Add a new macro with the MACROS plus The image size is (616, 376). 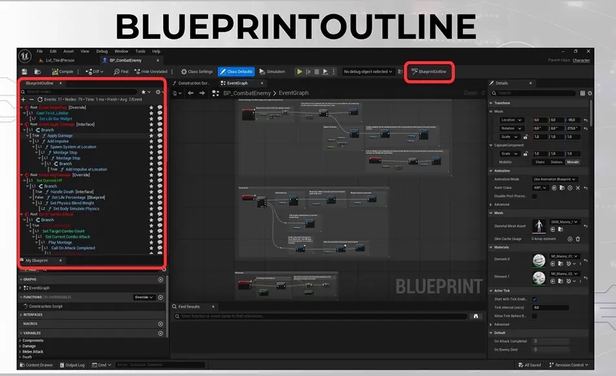coord(160,324)
